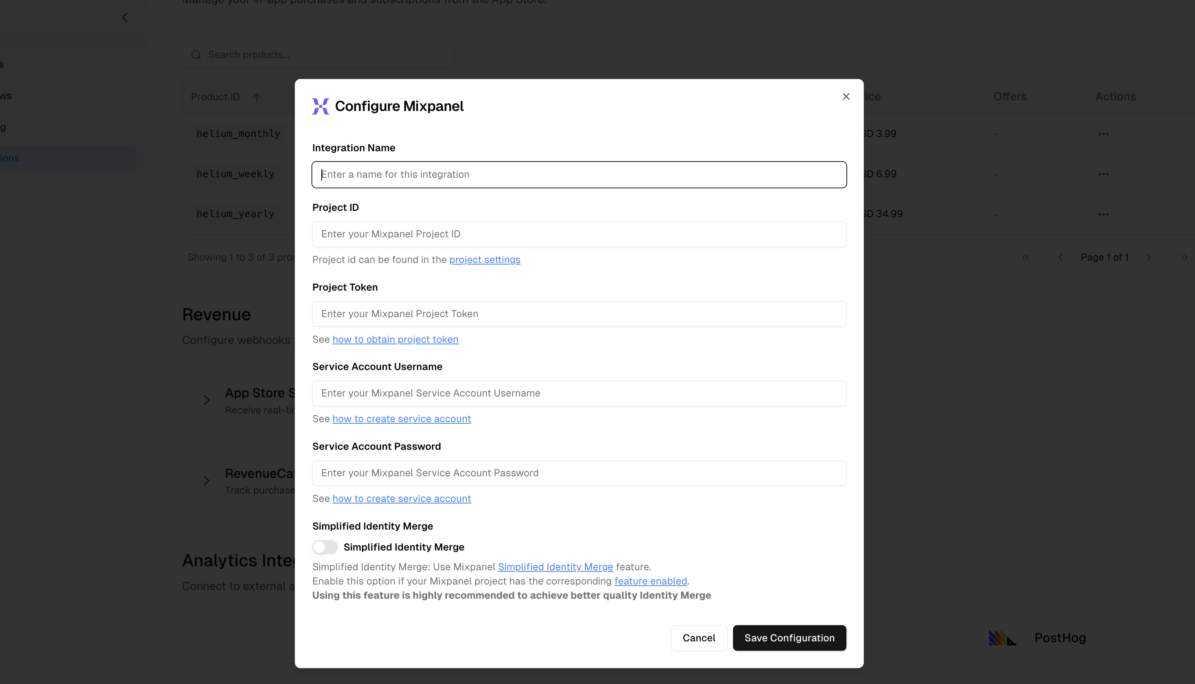Click the Project ID input field
The width and height of the screenshot is (1195, 684).
[x=579, y=234]
